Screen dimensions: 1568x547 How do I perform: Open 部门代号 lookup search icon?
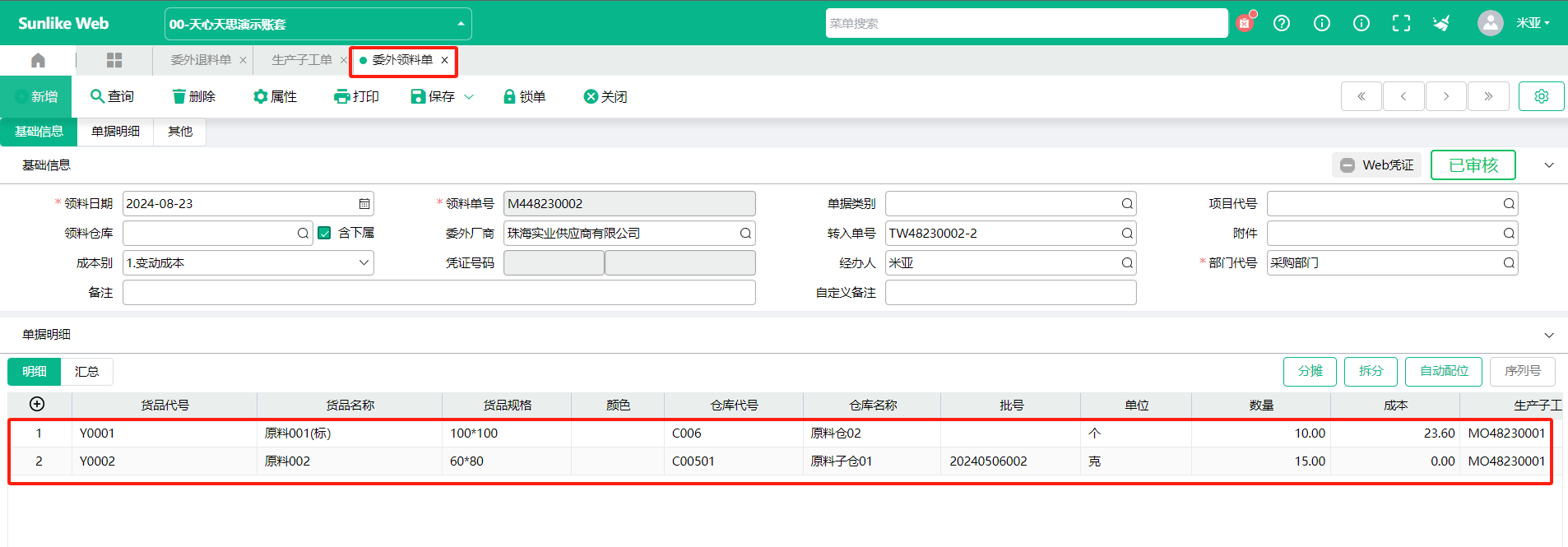click(1509, 263)
